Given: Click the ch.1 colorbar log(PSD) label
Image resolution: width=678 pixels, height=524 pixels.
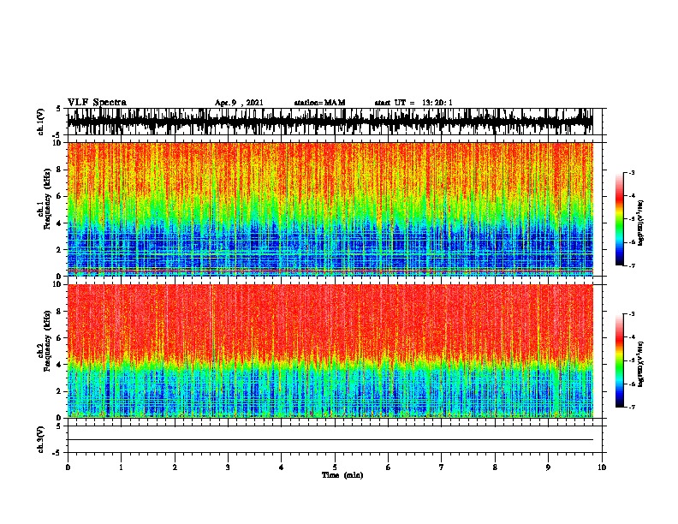Looking at the screenshot, I should (641, 223).
